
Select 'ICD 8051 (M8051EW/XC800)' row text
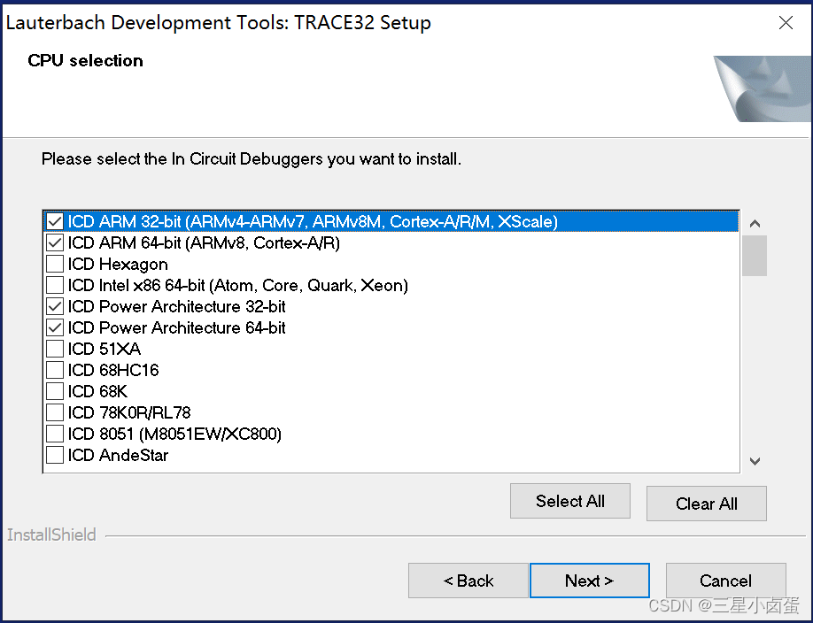174,434
